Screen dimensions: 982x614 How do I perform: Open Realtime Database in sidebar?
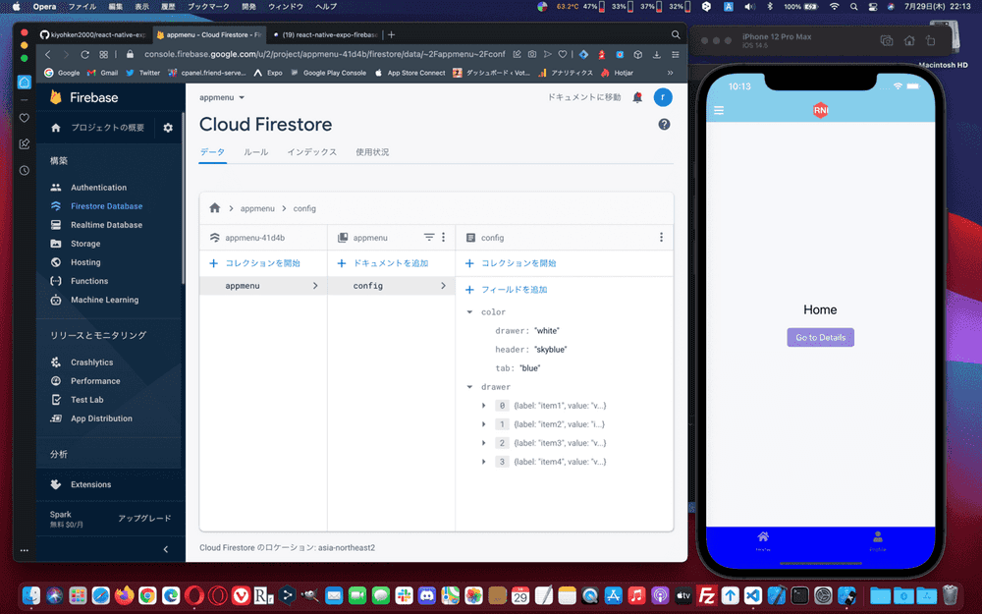pos(106,225)
